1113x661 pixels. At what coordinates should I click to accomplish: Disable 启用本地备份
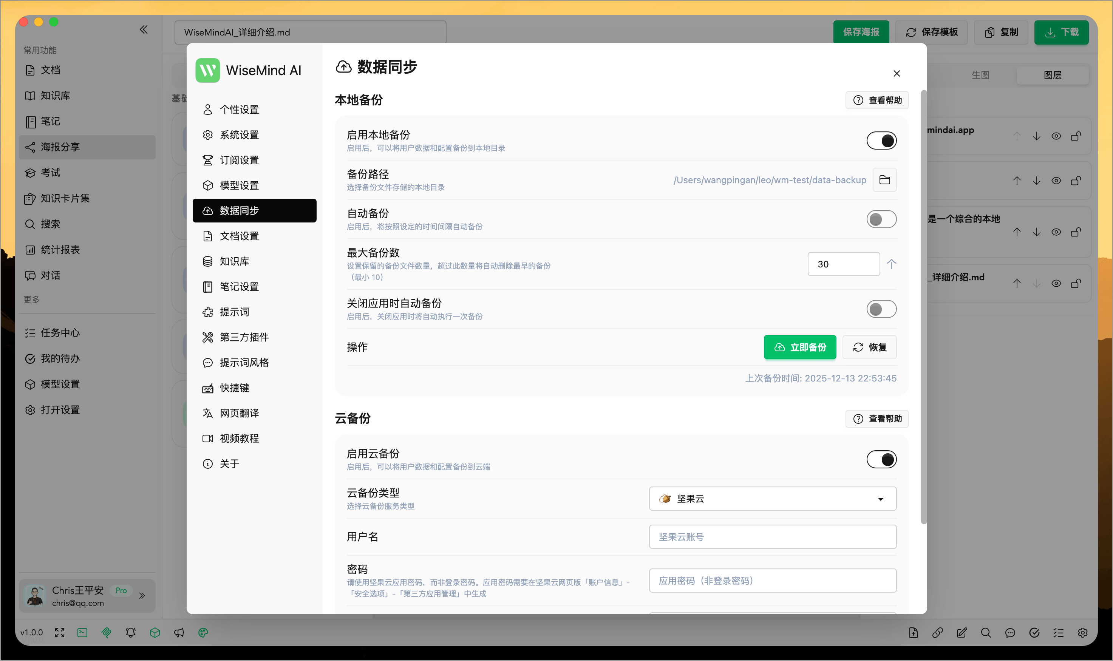pos(881,140)
